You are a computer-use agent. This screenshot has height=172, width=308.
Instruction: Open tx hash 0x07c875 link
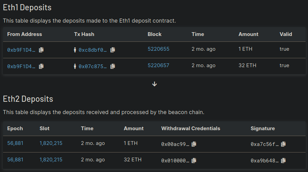pyautogui.click(x=92, y=66)
